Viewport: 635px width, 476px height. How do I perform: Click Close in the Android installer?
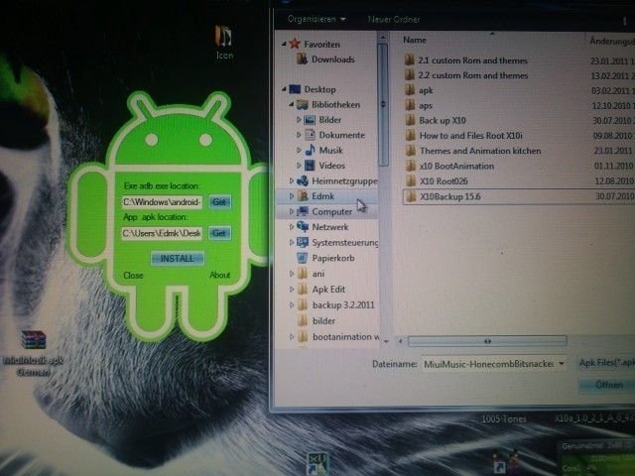tap(133, 276)
